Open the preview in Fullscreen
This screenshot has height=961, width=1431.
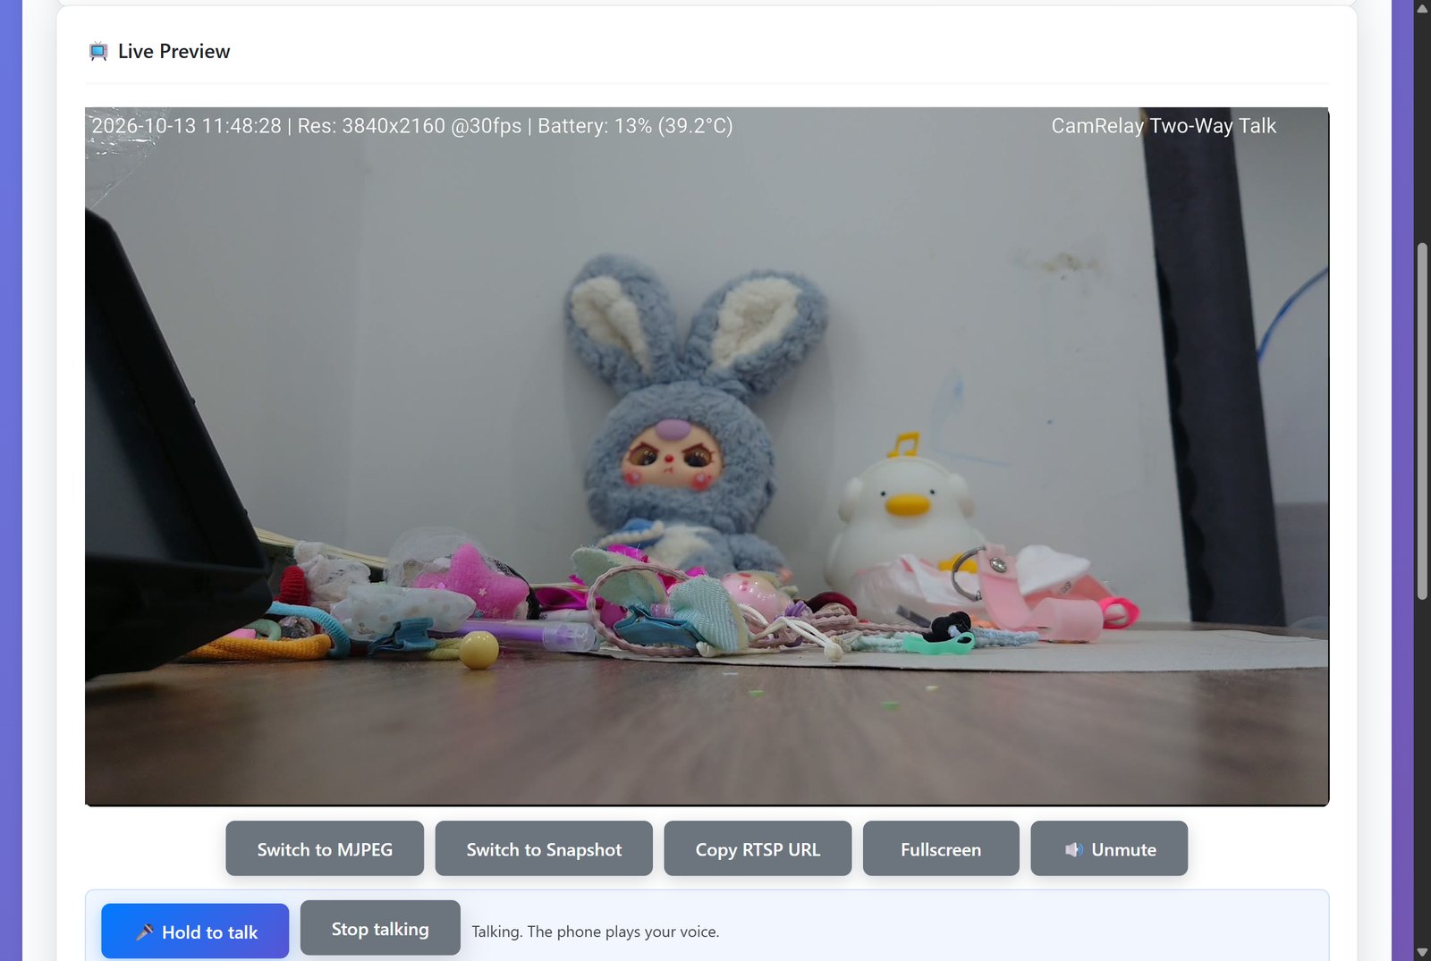(941, 848)
